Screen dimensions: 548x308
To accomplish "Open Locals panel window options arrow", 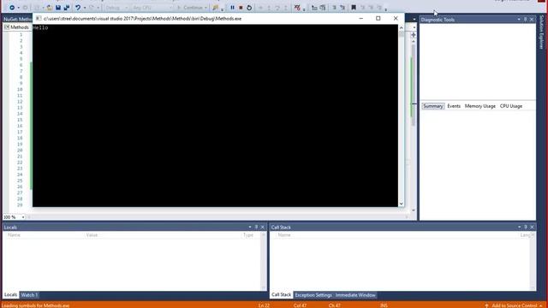I will [x=250, y=227].
